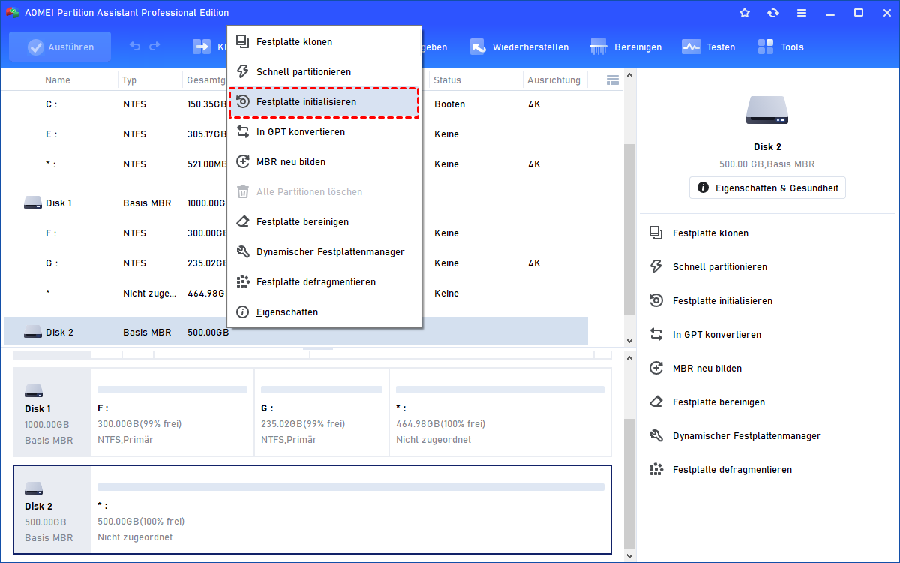Viewport: 900px width, 563px height.
Task: Select MBR neu bilden in context menu
Action: click(x=324, y=162)
